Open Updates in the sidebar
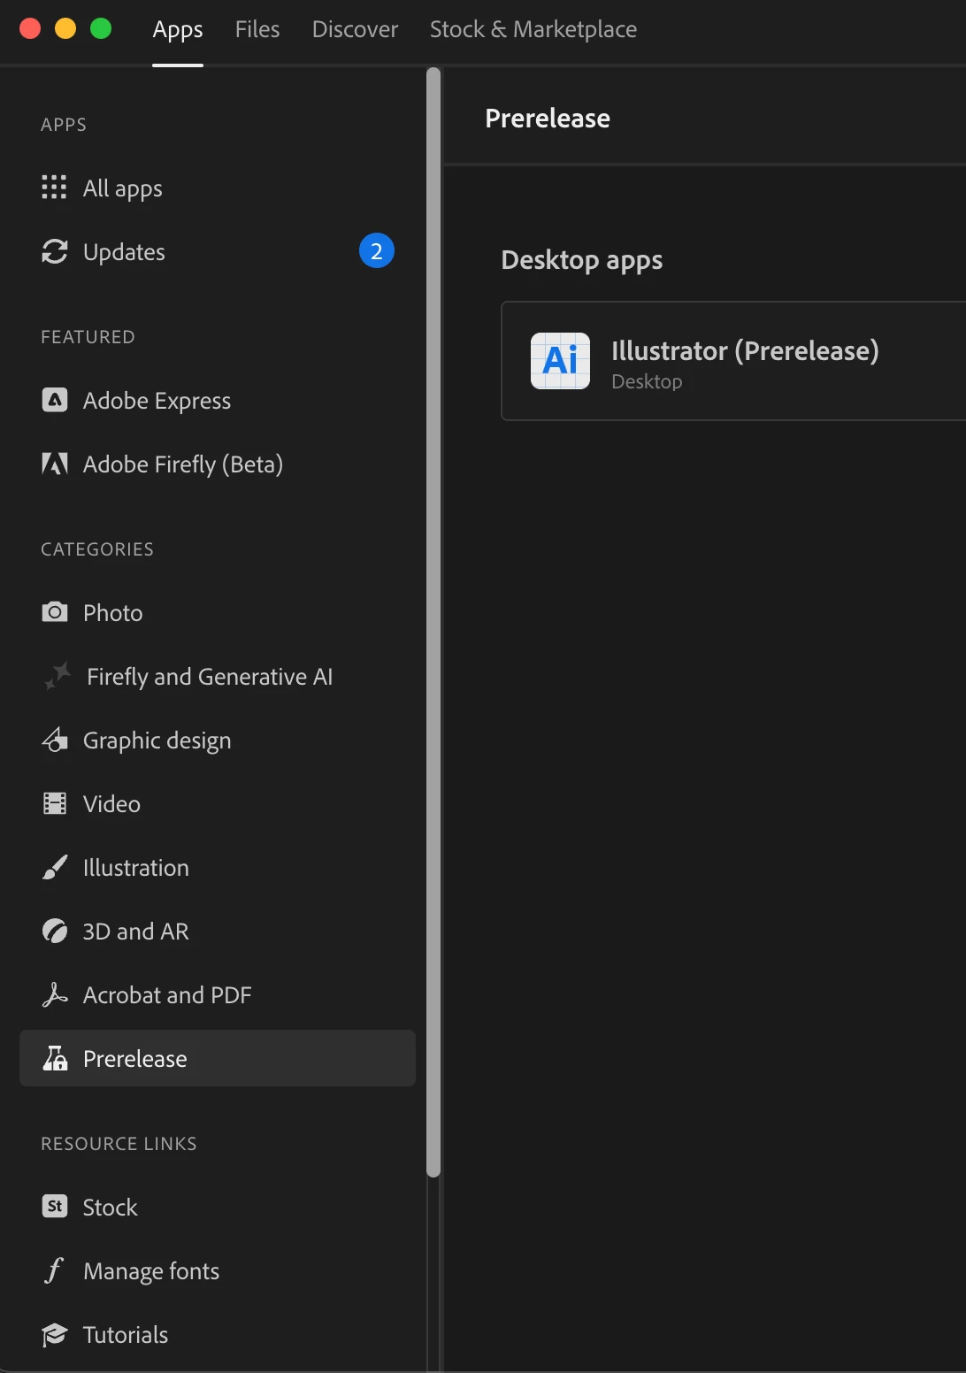 218,252
